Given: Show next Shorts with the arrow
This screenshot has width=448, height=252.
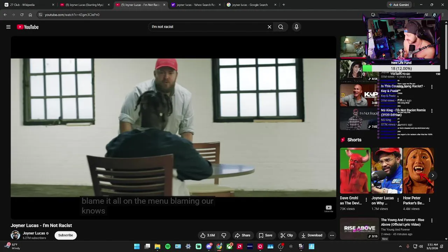Looking at the screenshot, I should (x=433, y=176).
